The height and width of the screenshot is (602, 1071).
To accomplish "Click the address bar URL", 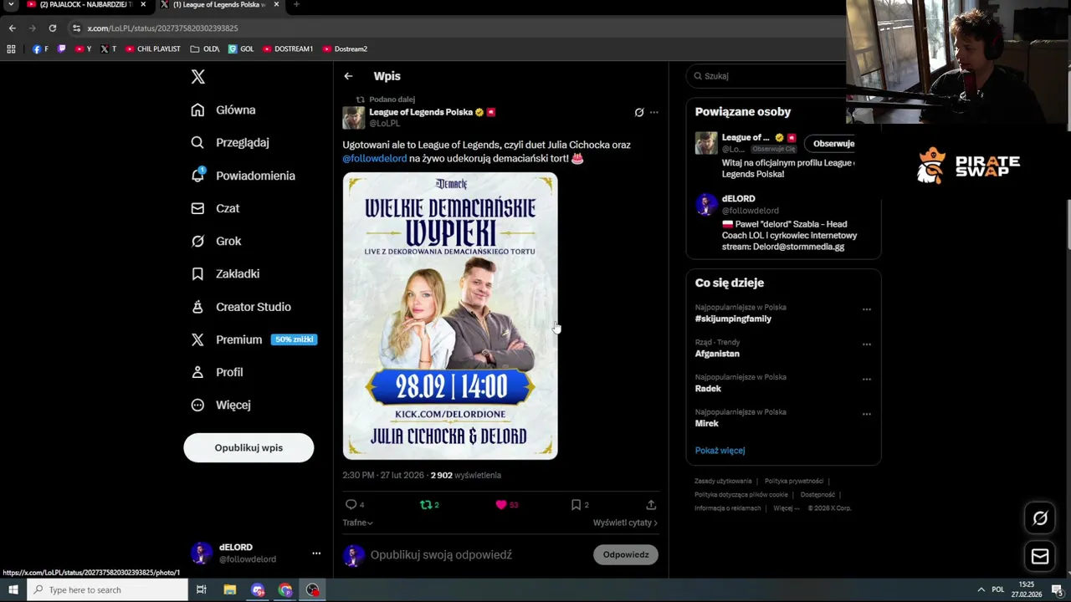I will [163, 28].
